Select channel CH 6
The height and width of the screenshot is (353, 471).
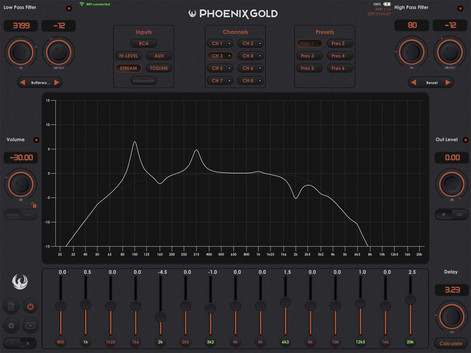251,68
